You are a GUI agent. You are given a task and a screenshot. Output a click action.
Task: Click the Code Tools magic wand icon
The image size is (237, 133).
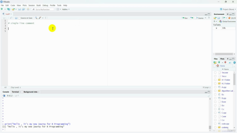pos(40,18)
